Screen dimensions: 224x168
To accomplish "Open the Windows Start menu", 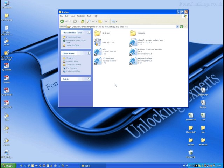I will pos(8,166).
